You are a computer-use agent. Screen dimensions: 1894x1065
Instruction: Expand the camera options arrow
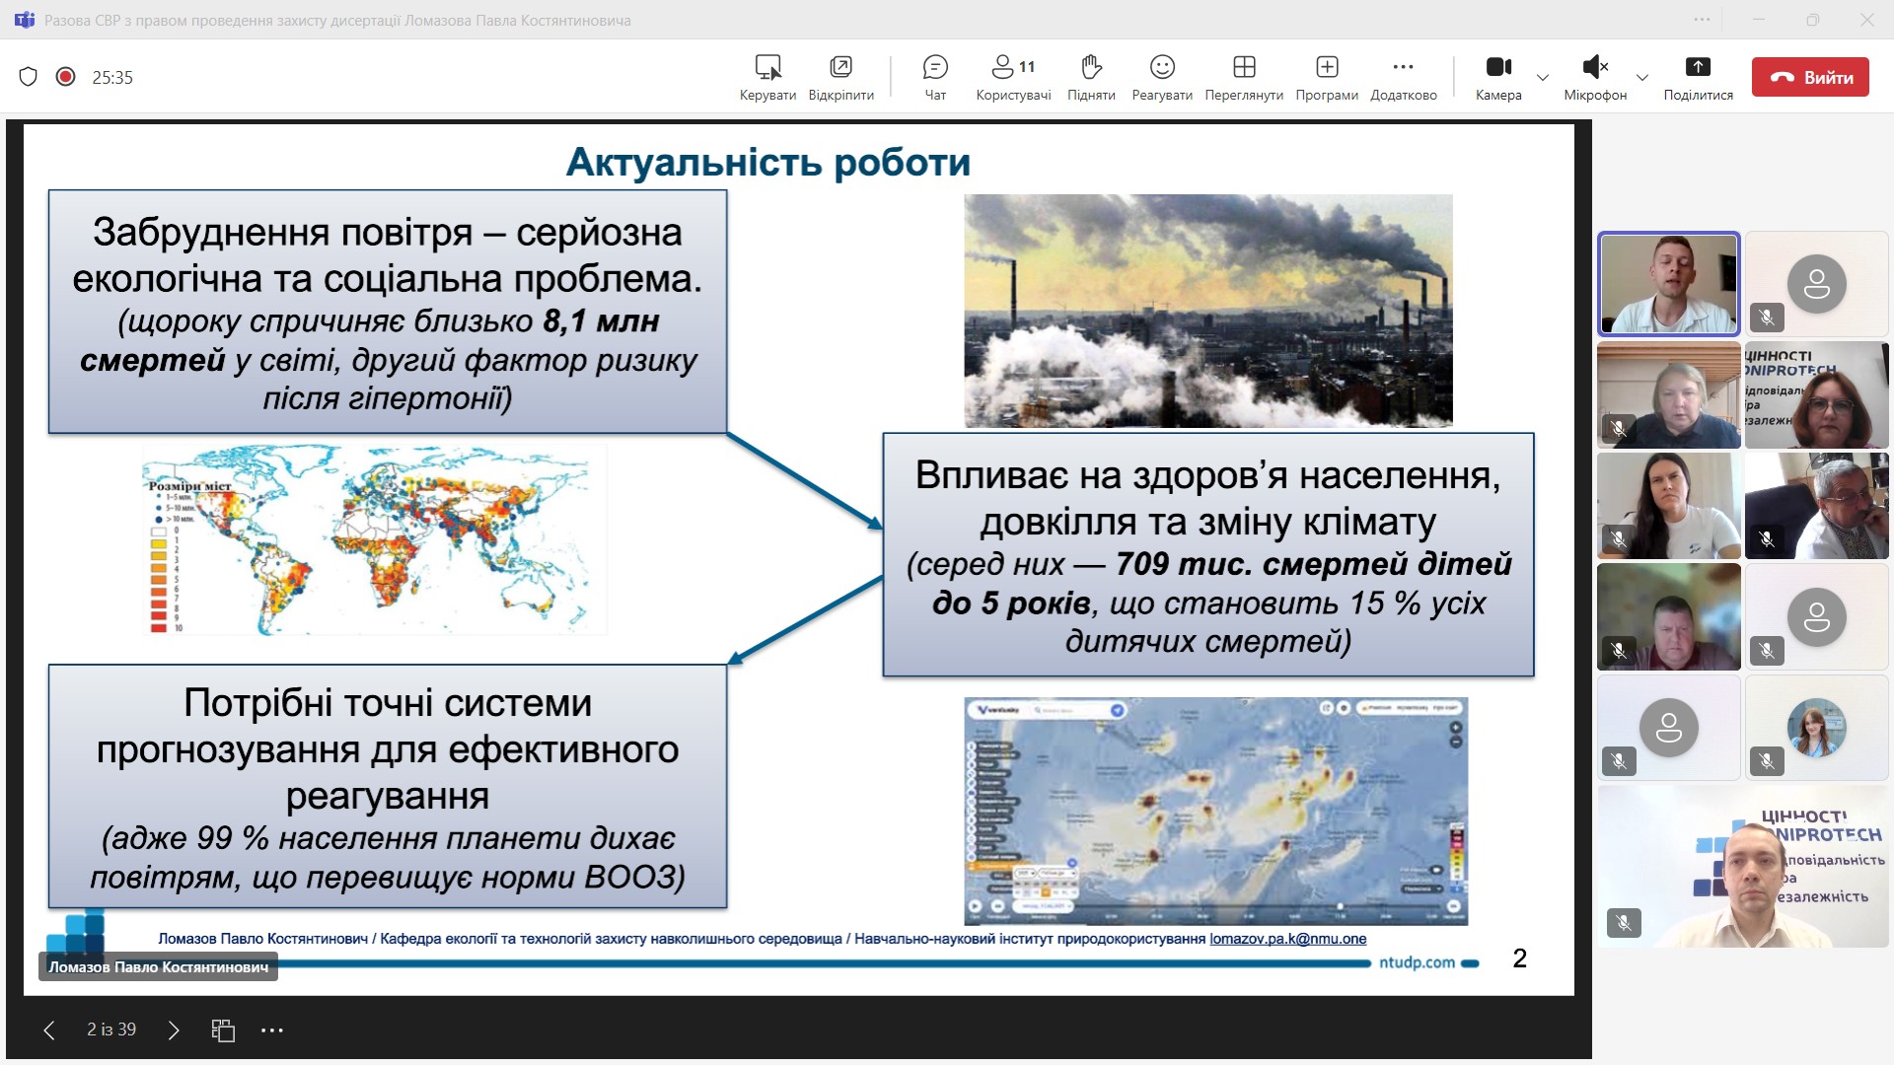1543,77
